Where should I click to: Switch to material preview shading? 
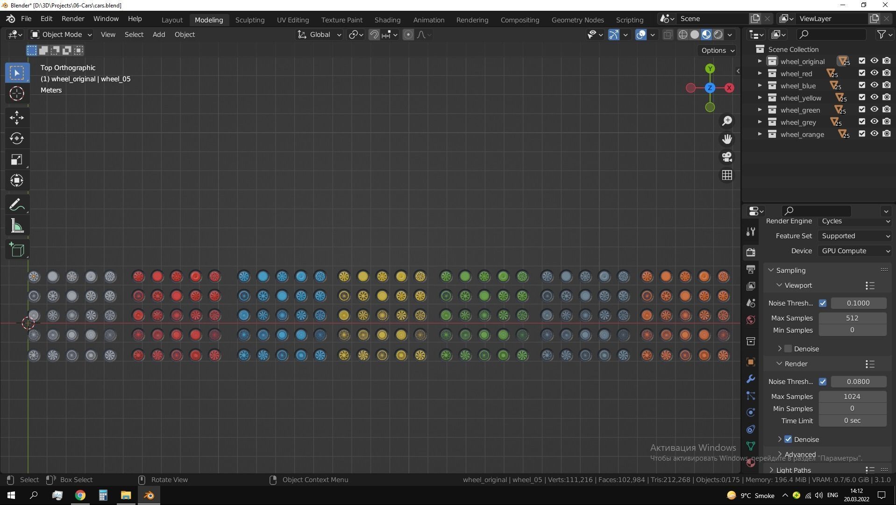click(706, 35)
